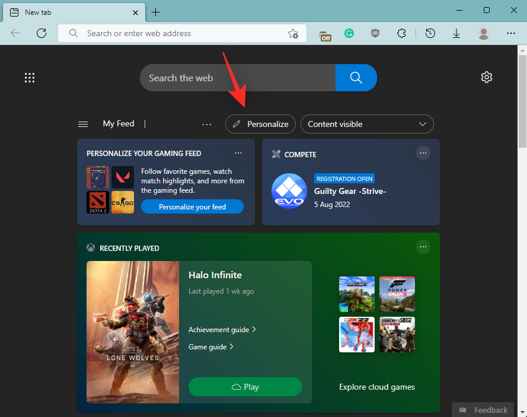The image size is (527, 417).
Task: Open the apps launcher grid icon
Action: tap(30, 78)
